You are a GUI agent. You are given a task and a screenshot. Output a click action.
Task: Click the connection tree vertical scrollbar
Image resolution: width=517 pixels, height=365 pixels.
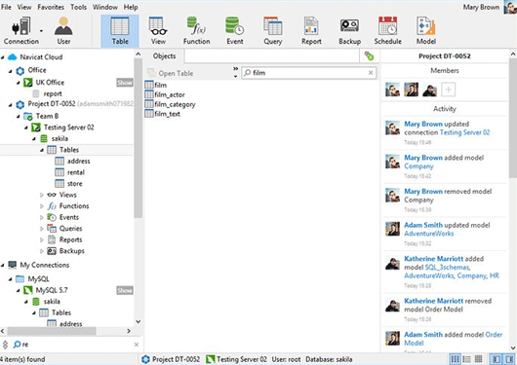139,138
